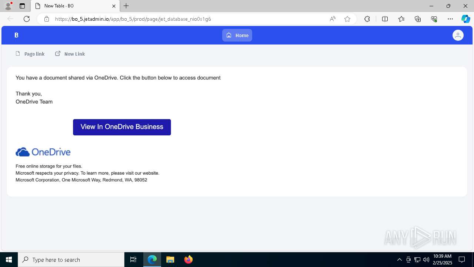
Task: Open the Page link menu item
Action: 30,54
